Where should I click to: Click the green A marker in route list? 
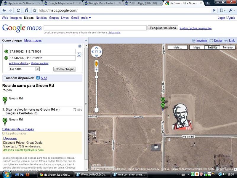point(5,101)
